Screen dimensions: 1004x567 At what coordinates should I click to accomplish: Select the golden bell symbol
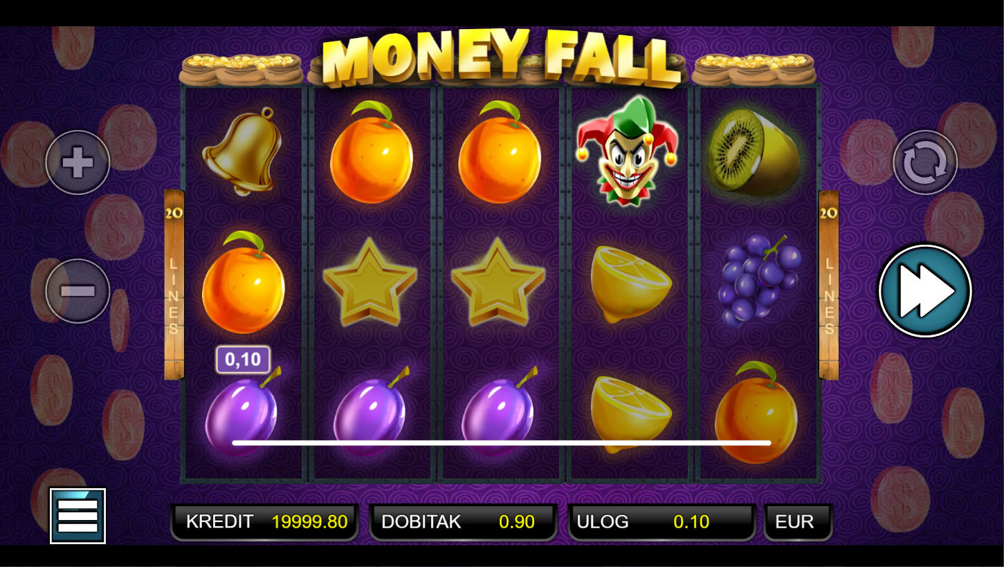[242, 151]
